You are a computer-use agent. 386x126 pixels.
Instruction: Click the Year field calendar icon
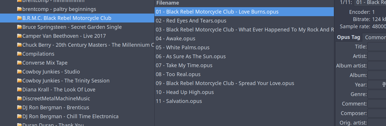tap(384, 85)
